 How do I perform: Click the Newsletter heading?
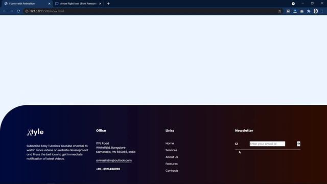244,131
